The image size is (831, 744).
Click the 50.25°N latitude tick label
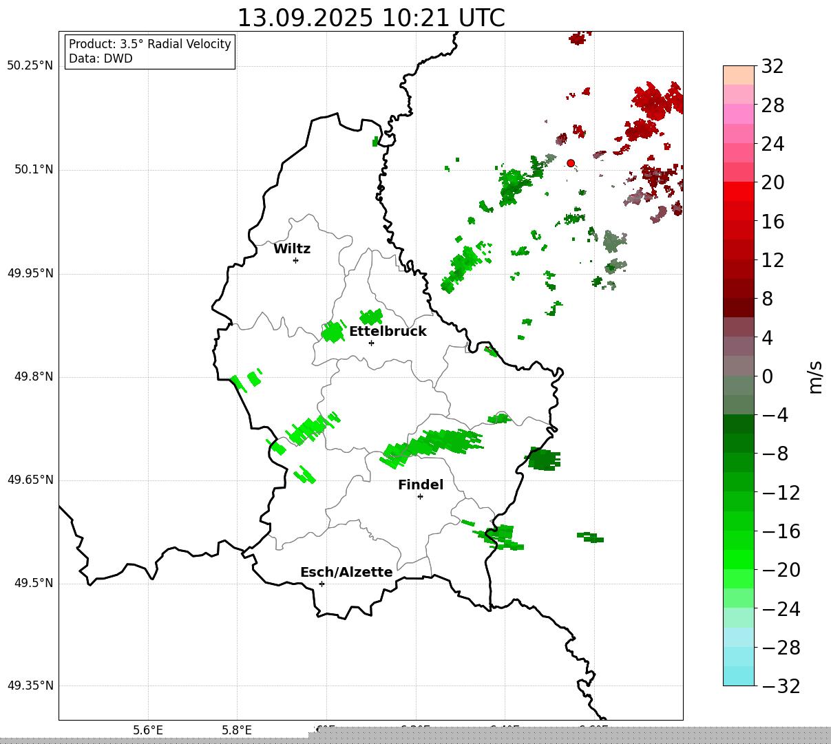pos(30,66)
